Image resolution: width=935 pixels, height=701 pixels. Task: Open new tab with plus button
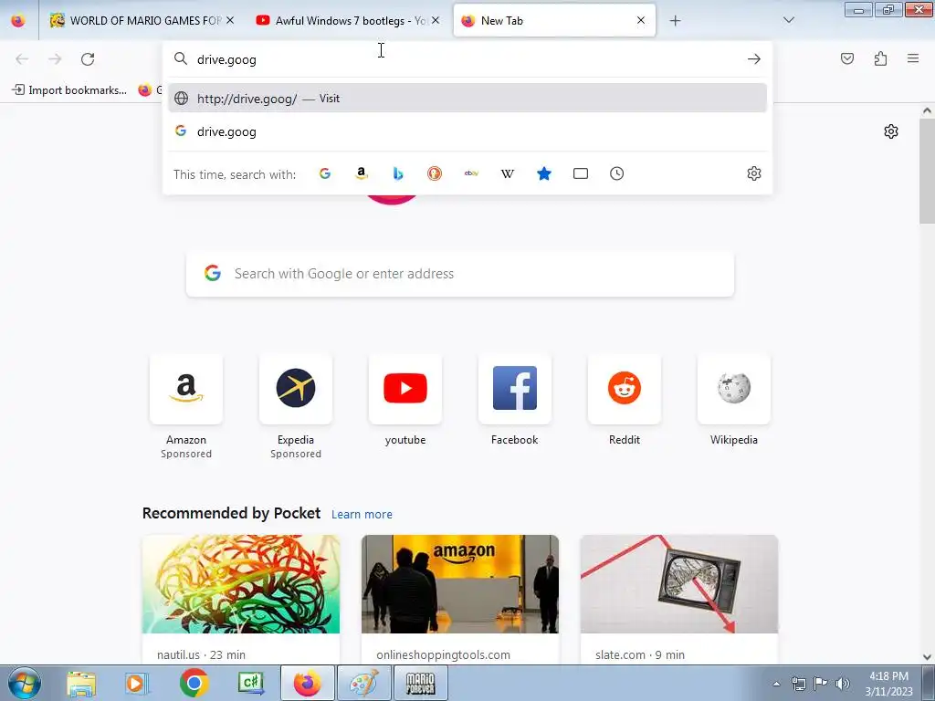(x=675, y=21)
